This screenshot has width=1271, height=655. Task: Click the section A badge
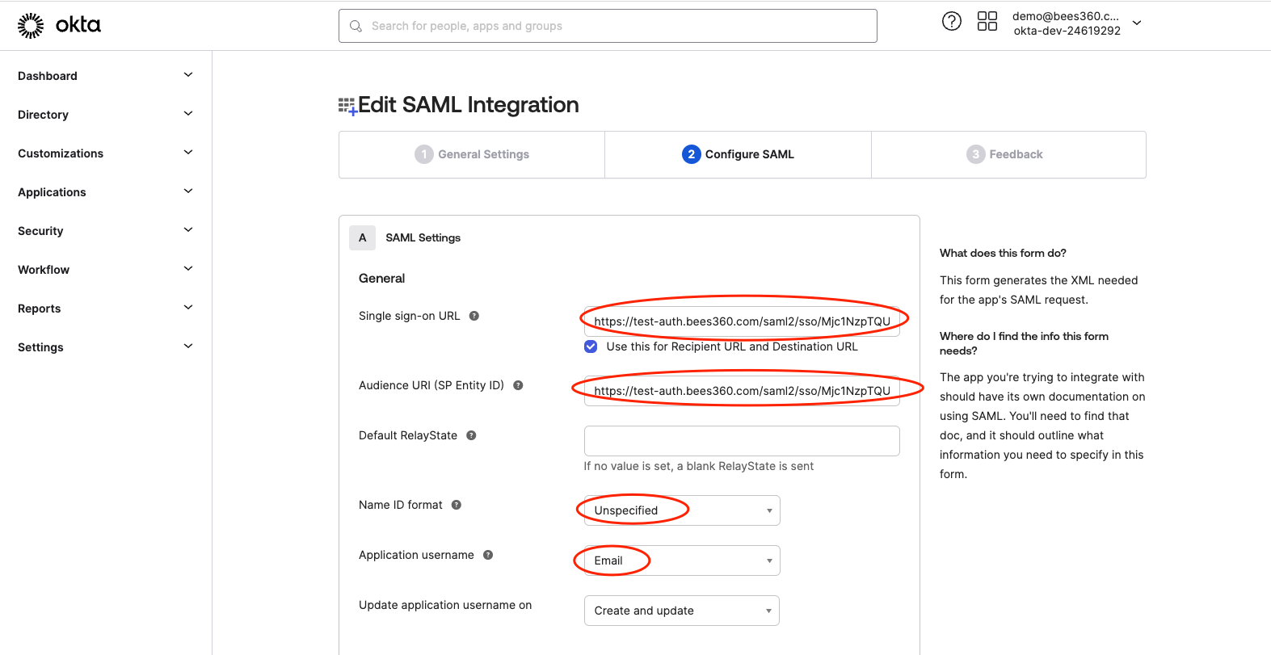(362, 237)
